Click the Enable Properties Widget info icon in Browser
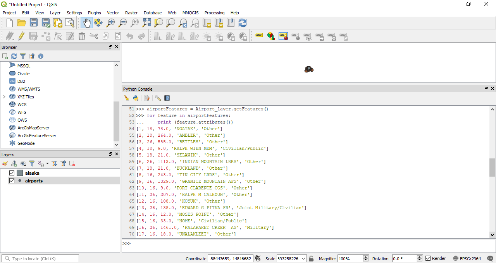The width and height of the screenshot is (496, 263). tap(41, 56)
